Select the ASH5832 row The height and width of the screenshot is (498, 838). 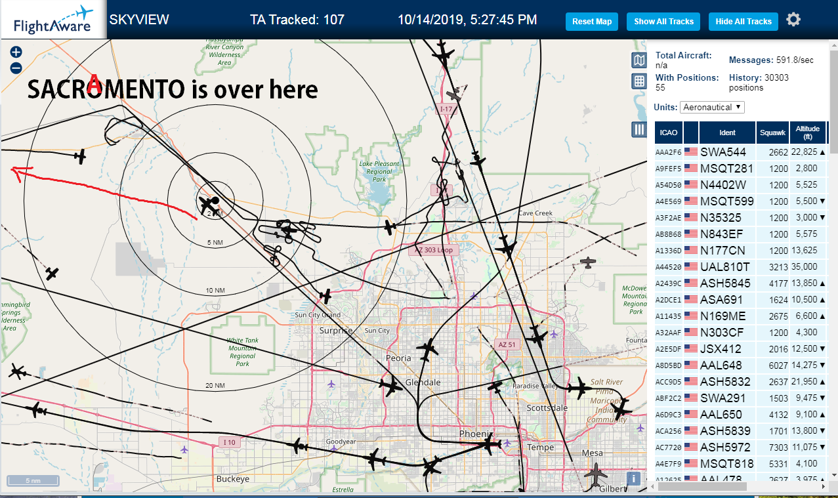click(741, 381)
